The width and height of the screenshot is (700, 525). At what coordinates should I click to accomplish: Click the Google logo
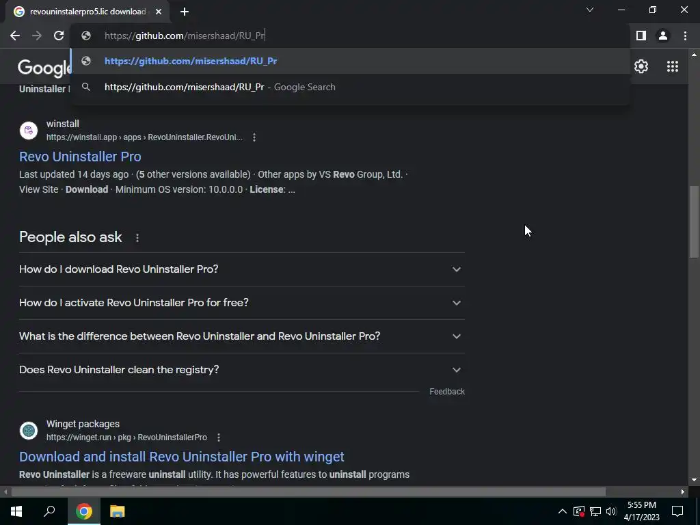click(44, 68)
